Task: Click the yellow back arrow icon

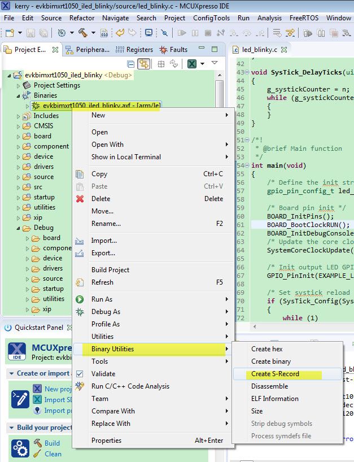Action: [x=120, y=33]
